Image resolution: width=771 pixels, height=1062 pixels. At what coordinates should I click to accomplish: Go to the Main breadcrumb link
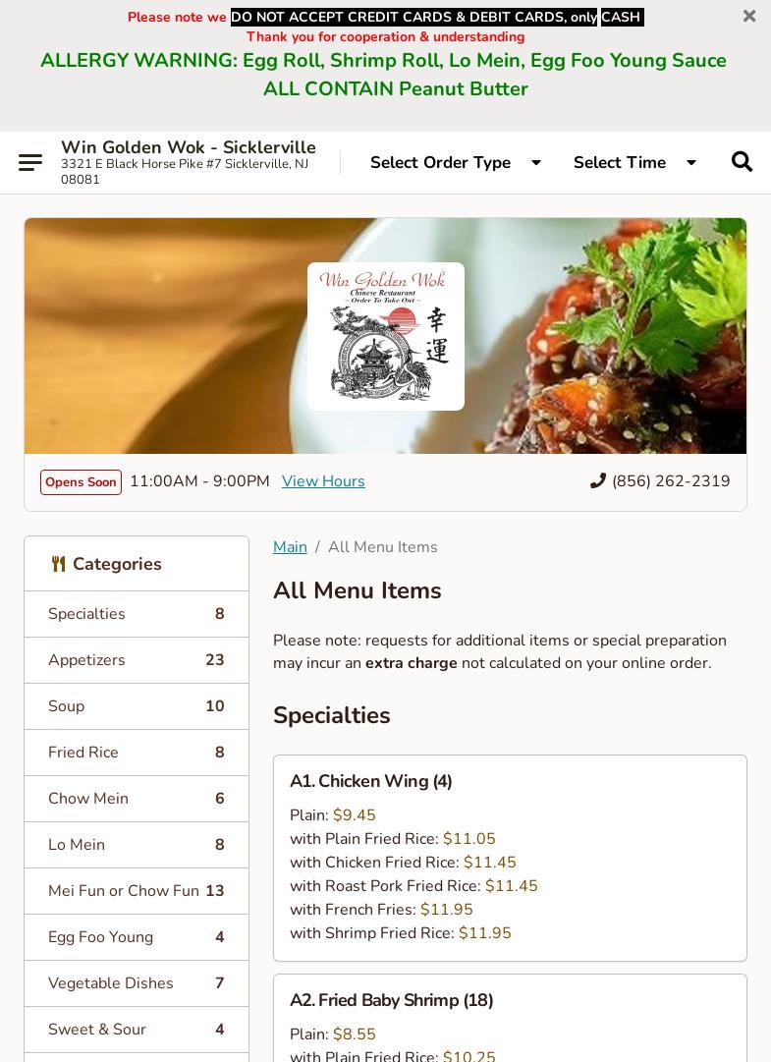tap(290, 546)
